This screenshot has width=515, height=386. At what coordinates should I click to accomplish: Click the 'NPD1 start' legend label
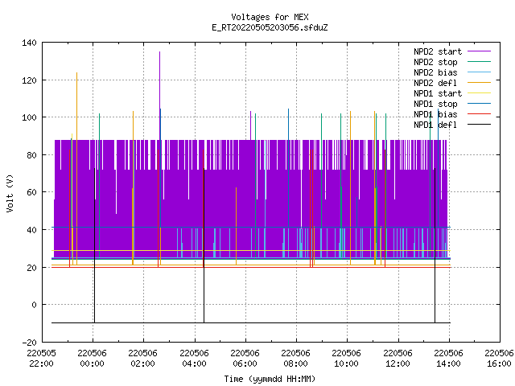coord(438,93)
